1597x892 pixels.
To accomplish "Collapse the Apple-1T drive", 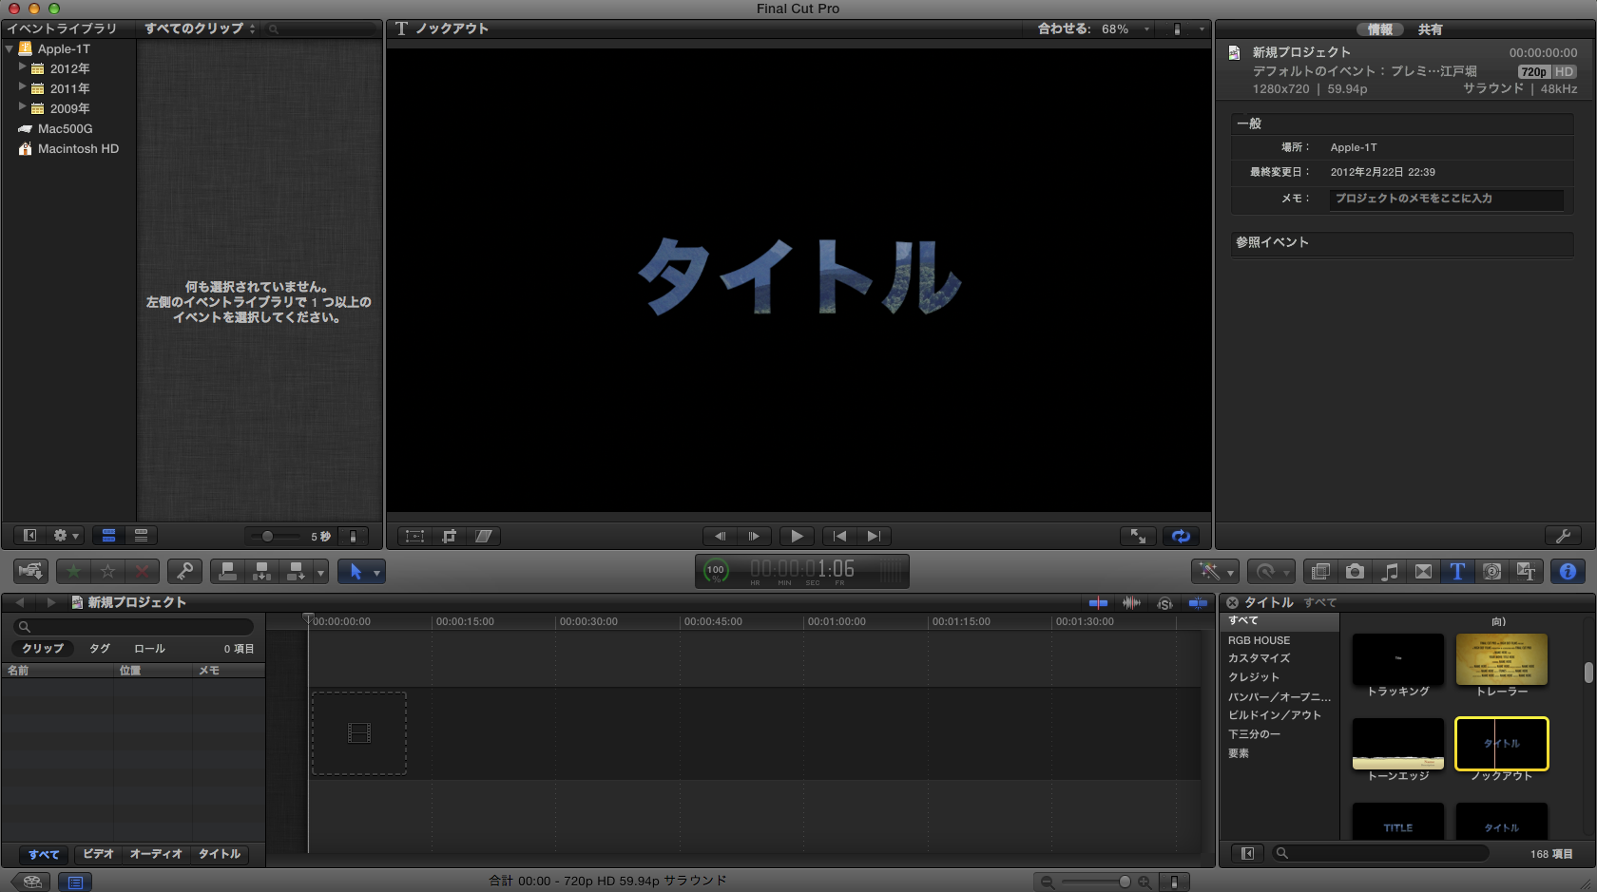I will point(10,48).
